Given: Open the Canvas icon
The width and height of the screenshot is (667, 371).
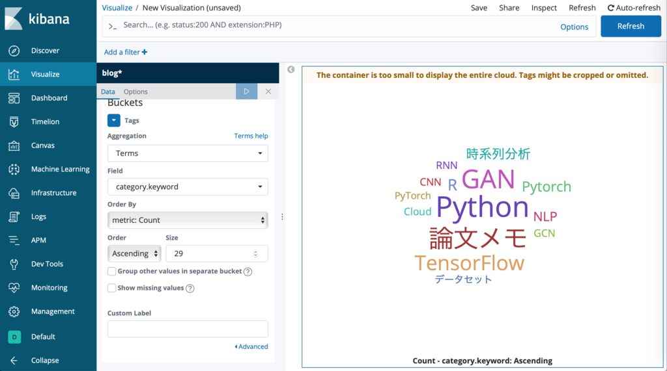Looking at the screenshot, I should coord(14,146).
